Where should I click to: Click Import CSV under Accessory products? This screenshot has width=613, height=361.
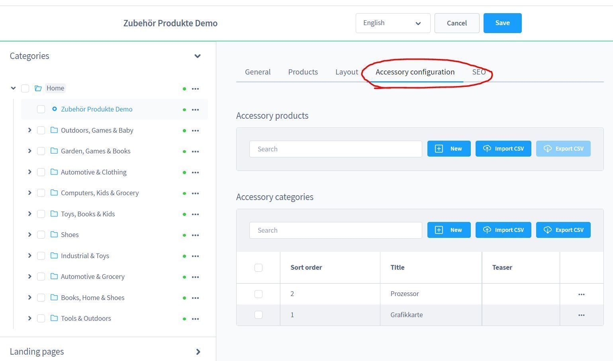tap(503, 149)
